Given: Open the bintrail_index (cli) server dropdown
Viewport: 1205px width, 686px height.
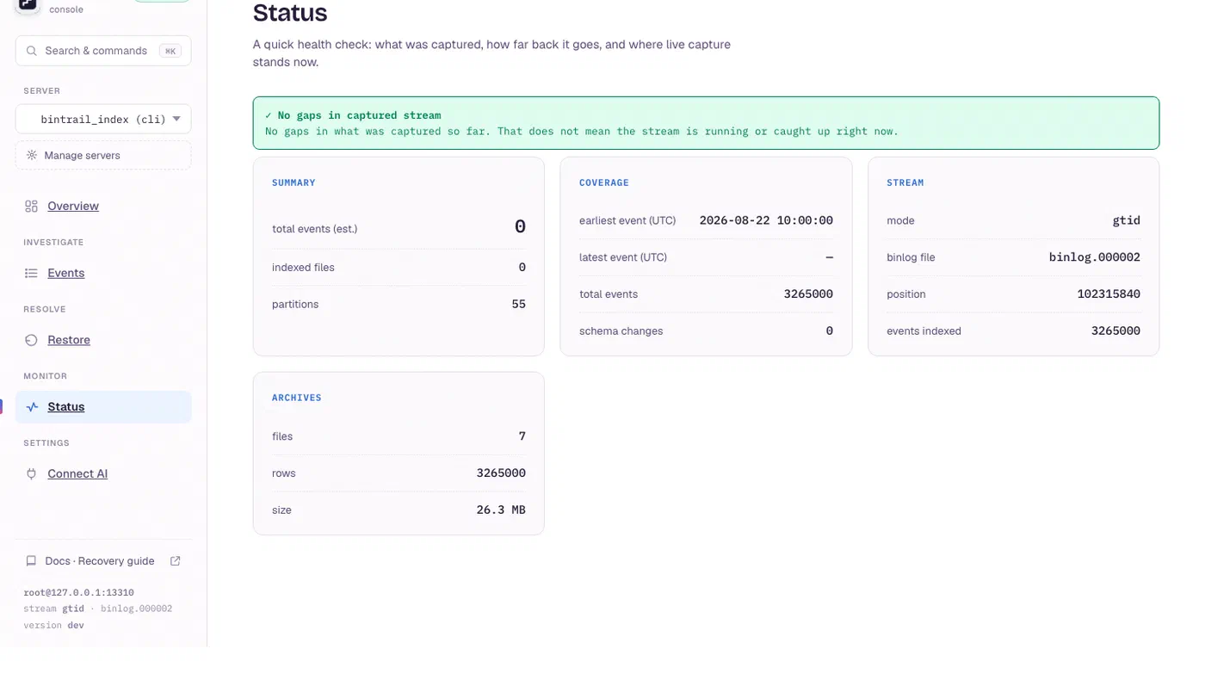Looking at the screenshot, I should point(103,120).
